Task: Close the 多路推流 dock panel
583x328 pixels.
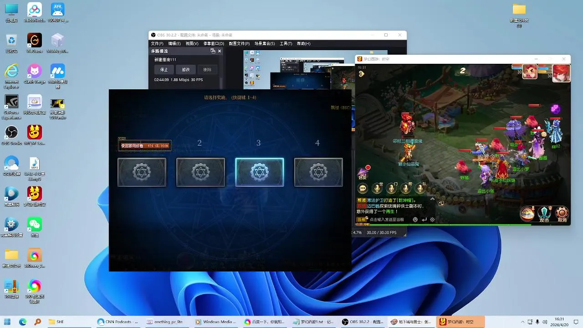Action: (219, 51)
